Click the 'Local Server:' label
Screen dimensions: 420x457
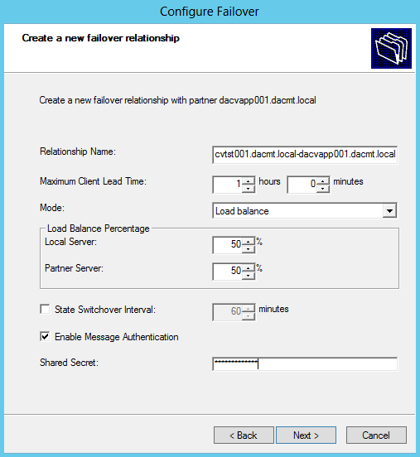pos(70,242)
